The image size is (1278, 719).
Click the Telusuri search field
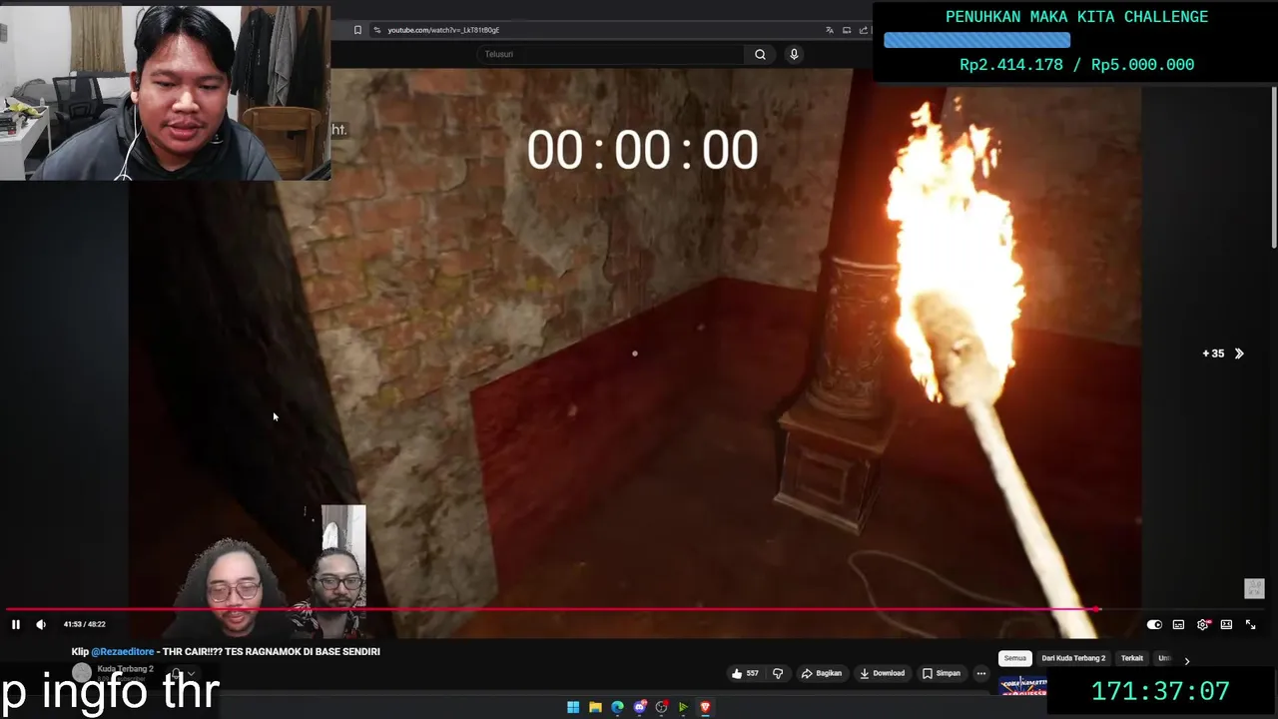coord(611,54)
